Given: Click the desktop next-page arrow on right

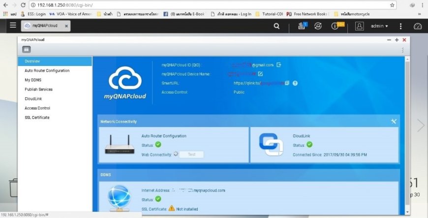Looking at the screenshot, I should click(421, 125).
